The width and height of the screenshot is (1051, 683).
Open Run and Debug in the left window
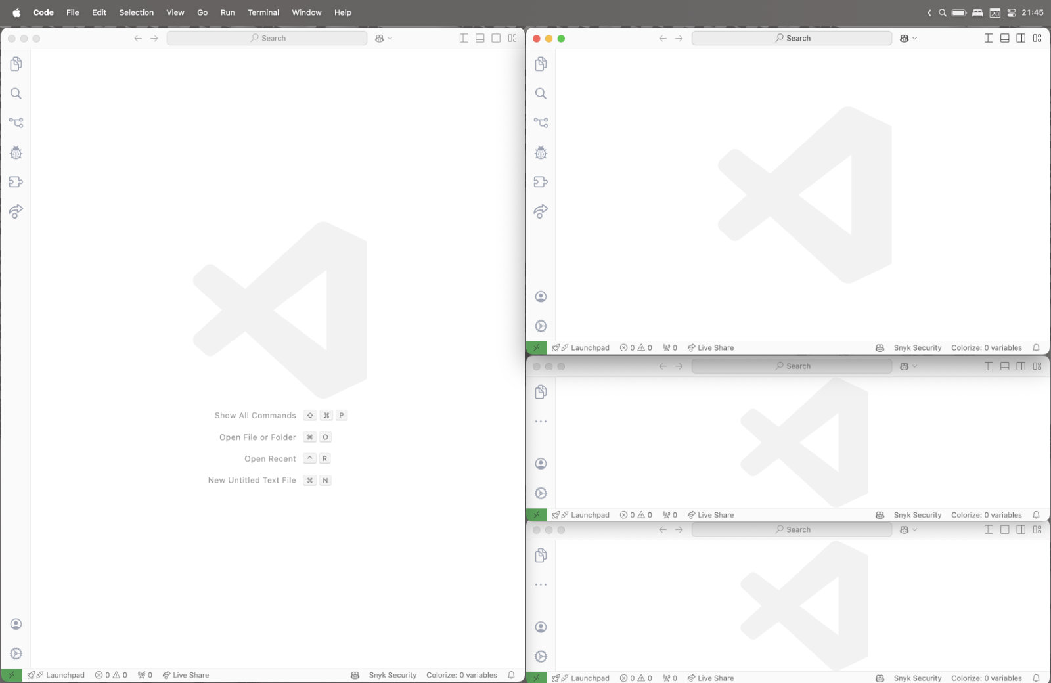16,152
